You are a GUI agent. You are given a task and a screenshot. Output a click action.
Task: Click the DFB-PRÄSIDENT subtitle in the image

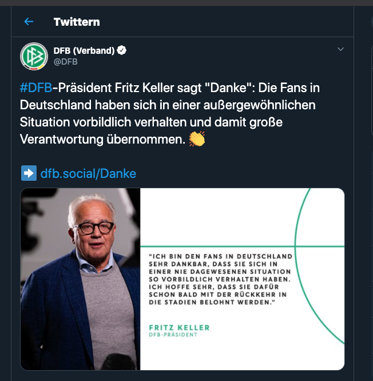click(173, 335)
